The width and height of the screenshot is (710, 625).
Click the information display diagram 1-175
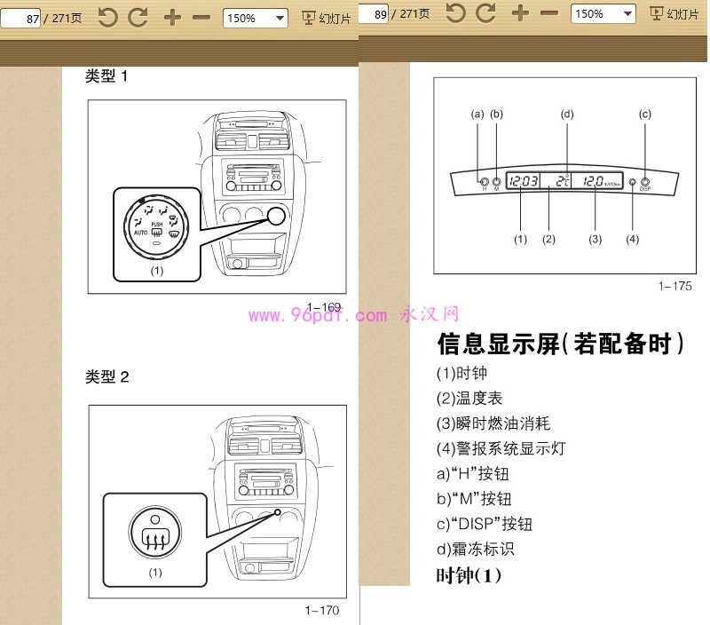click(x=563, y=176)
